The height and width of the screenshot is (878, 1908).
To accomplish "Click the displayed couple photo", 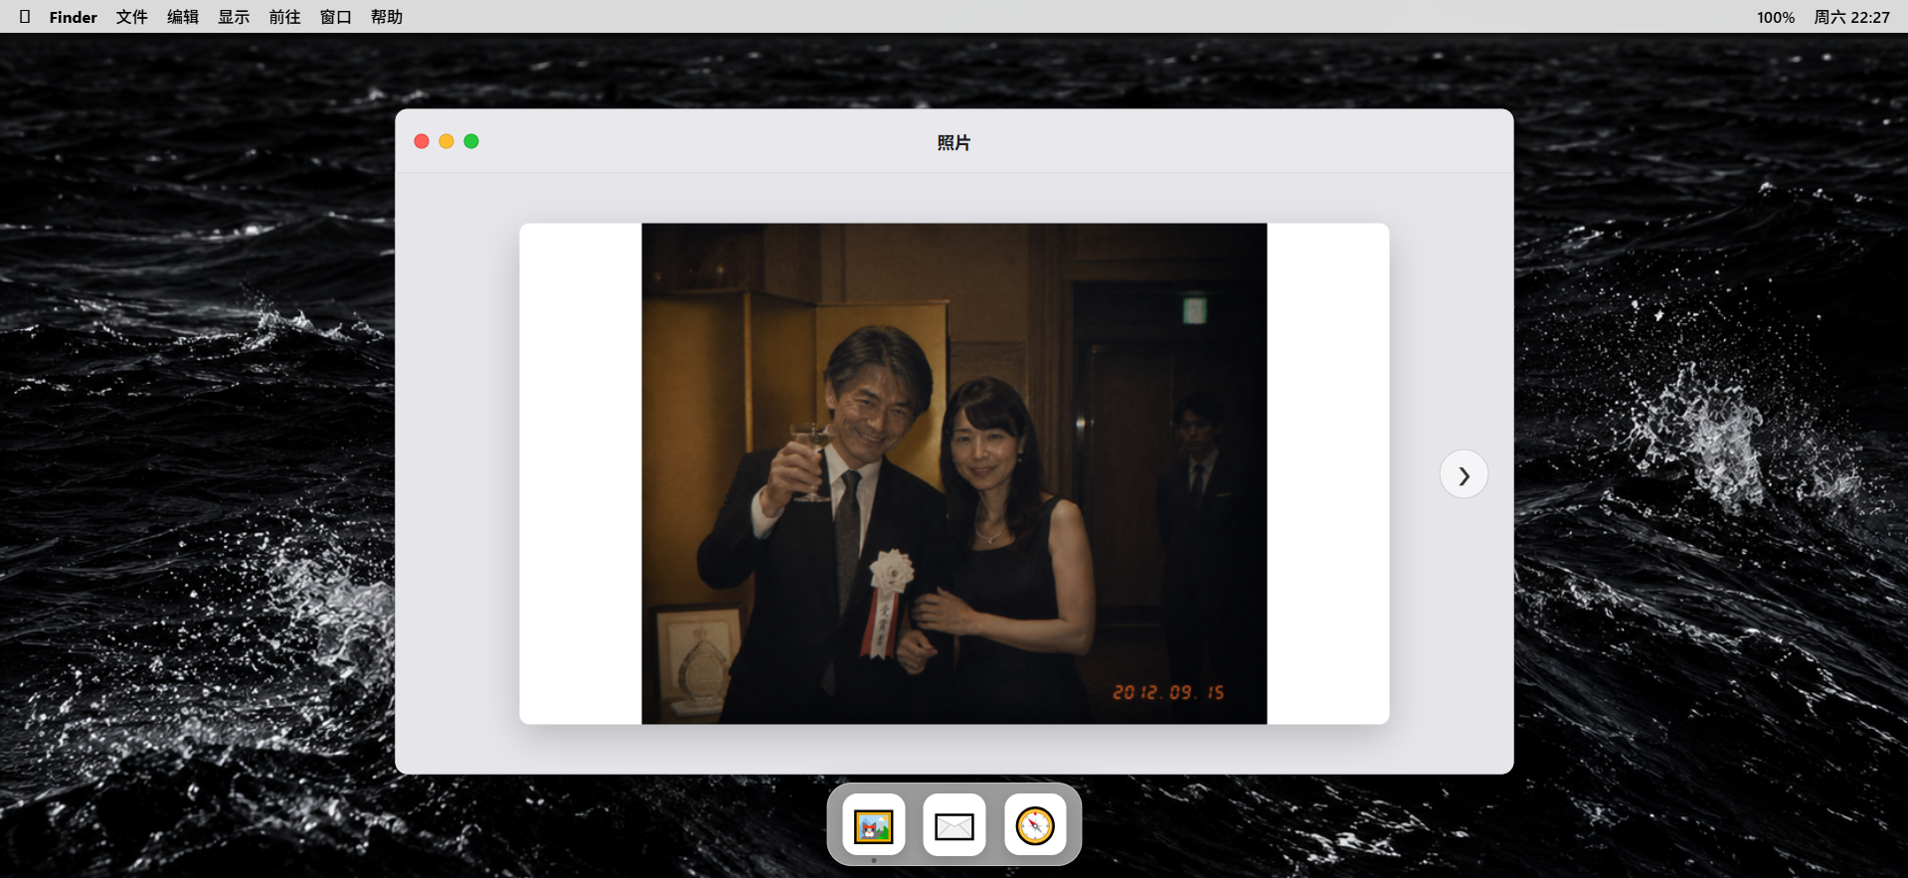I will [x=954, y=473].
